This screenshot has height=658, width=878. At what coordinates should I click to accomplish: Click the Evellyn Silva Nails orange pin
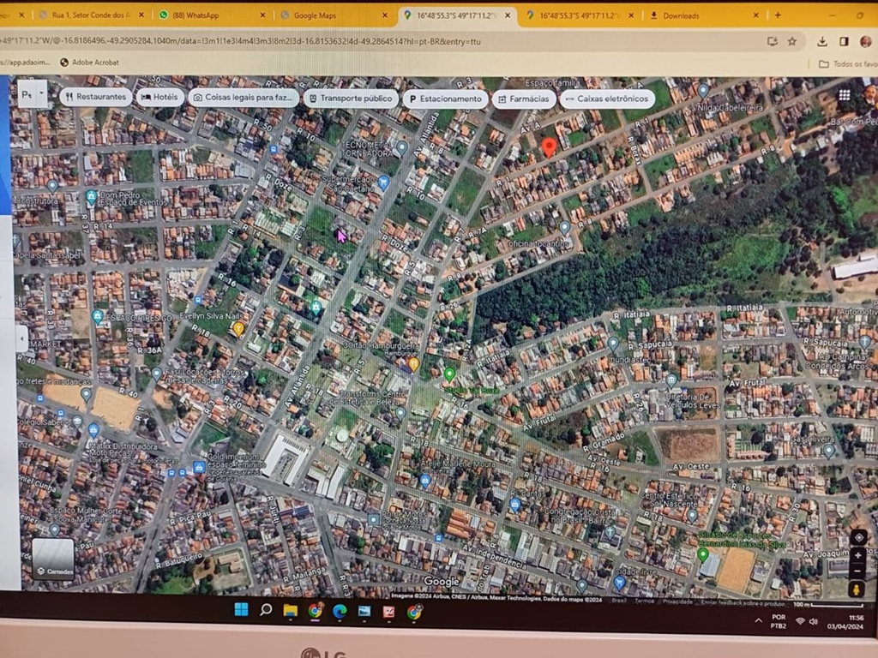[x=238, y=328]
